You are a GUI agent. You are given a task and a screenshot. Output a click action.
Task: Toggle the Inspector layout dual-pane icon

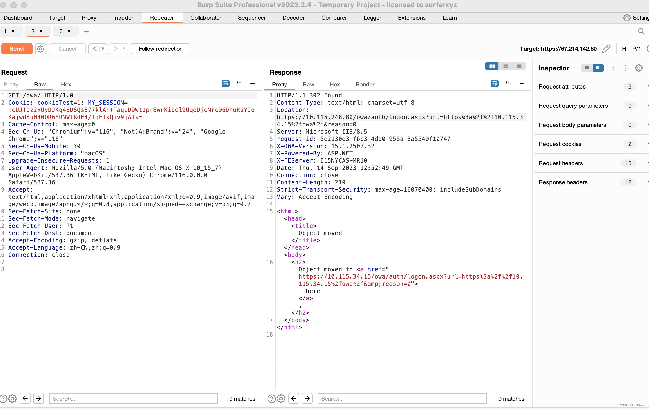coord(597,68)
